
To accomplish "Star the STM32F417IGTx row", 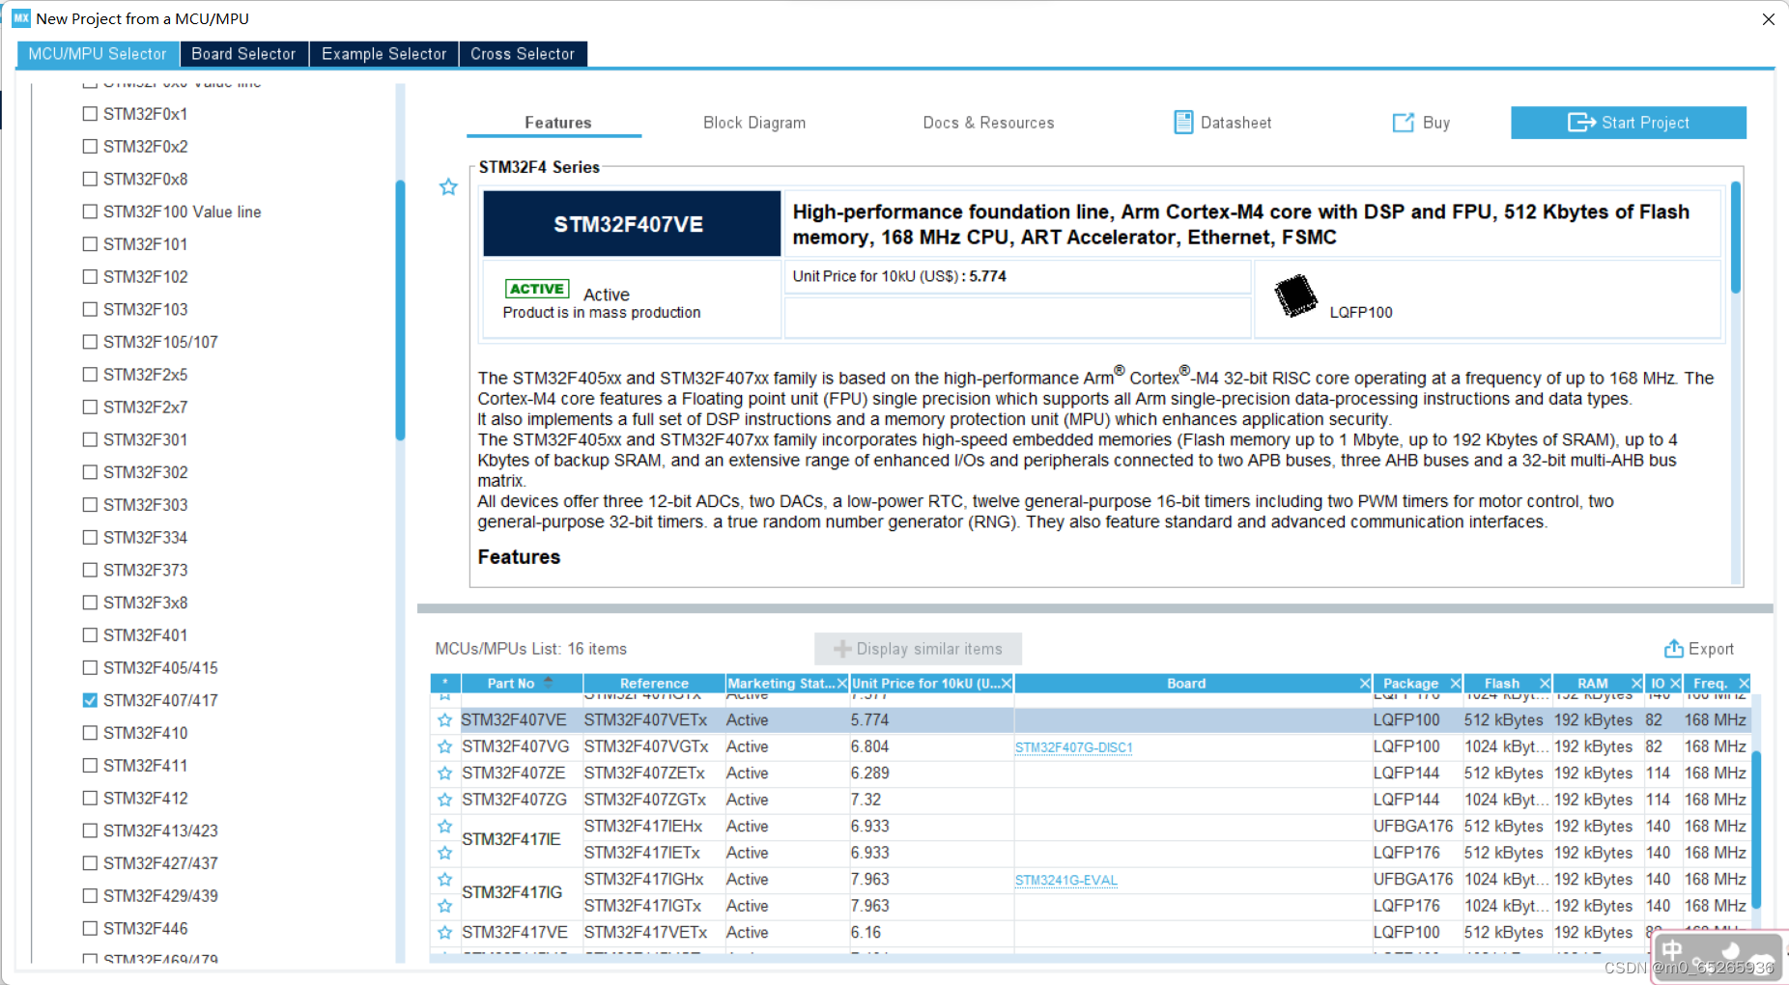I will tap(444, 906).
